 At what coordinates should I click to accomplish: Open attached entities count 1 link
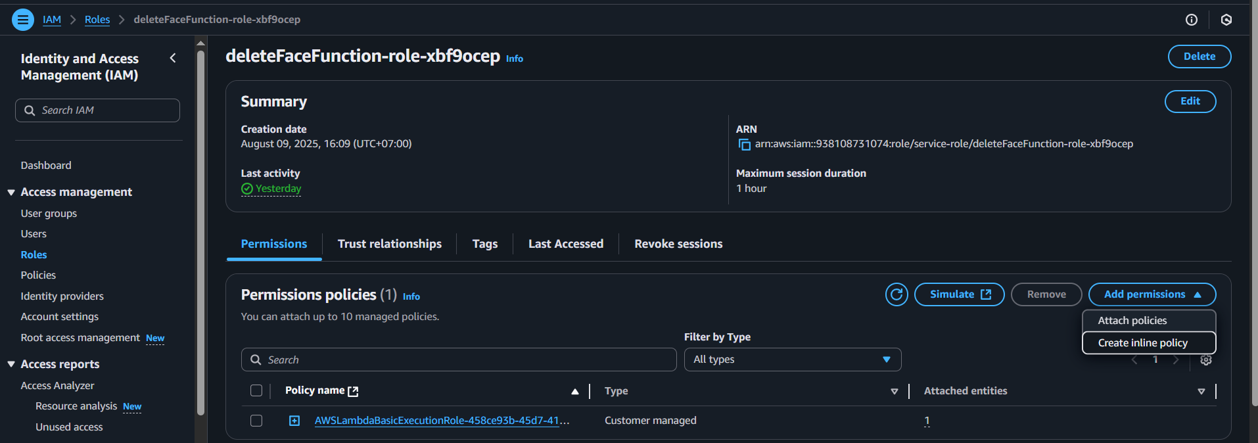[x=927, y=421]
